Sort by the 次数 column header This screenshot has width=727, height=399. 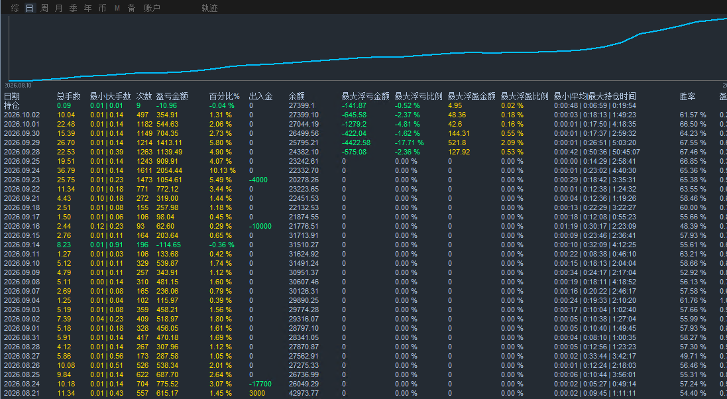point(144,97)
